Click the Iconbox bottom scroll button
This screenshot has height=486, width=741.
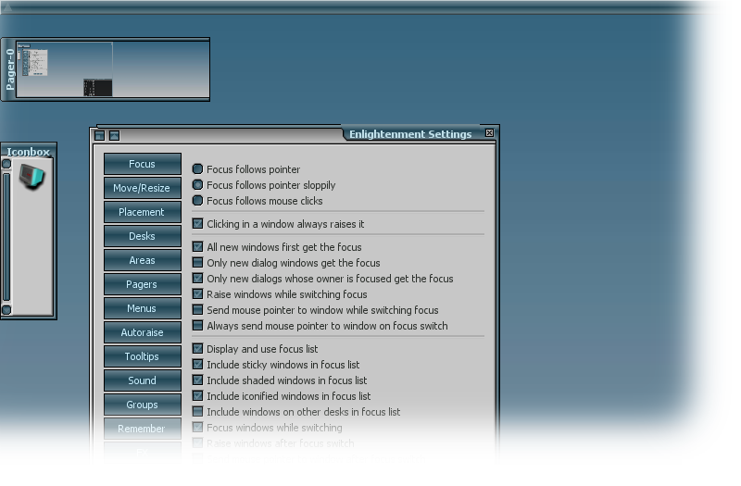6,310
